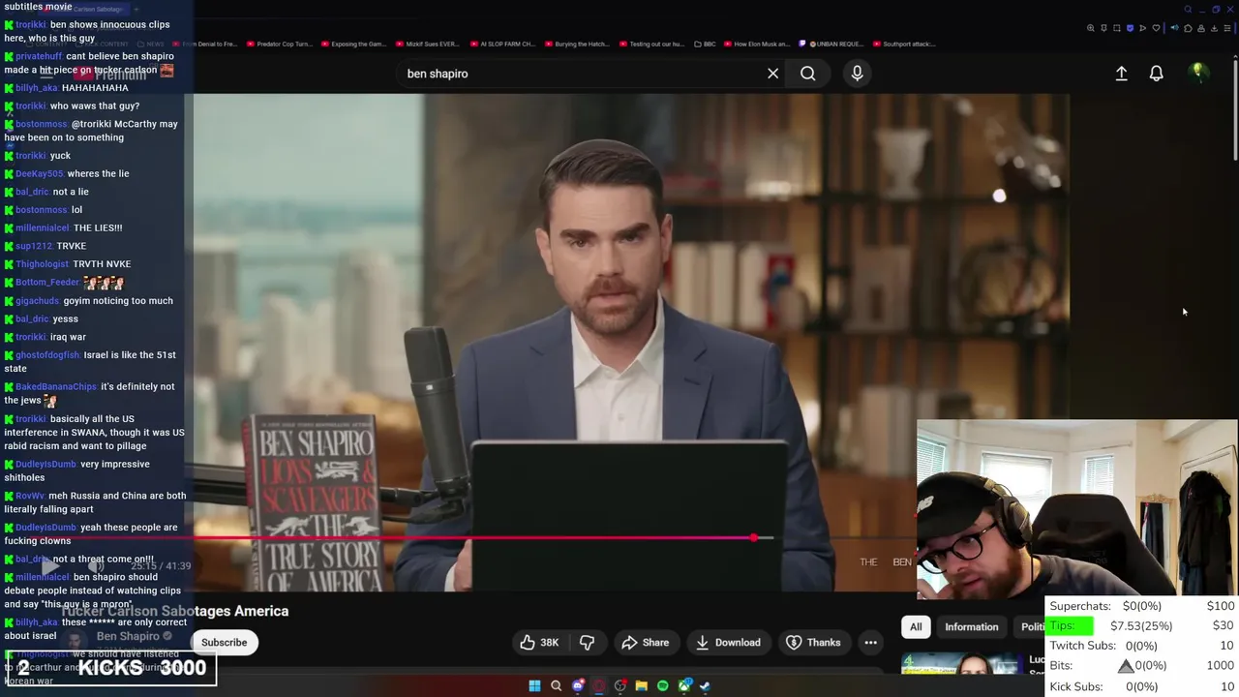This screenshot has width=1239, height=697.
Task: Click the browser send/flow arrow icon
Action: pyautogui.click(x=1142, y=28)
